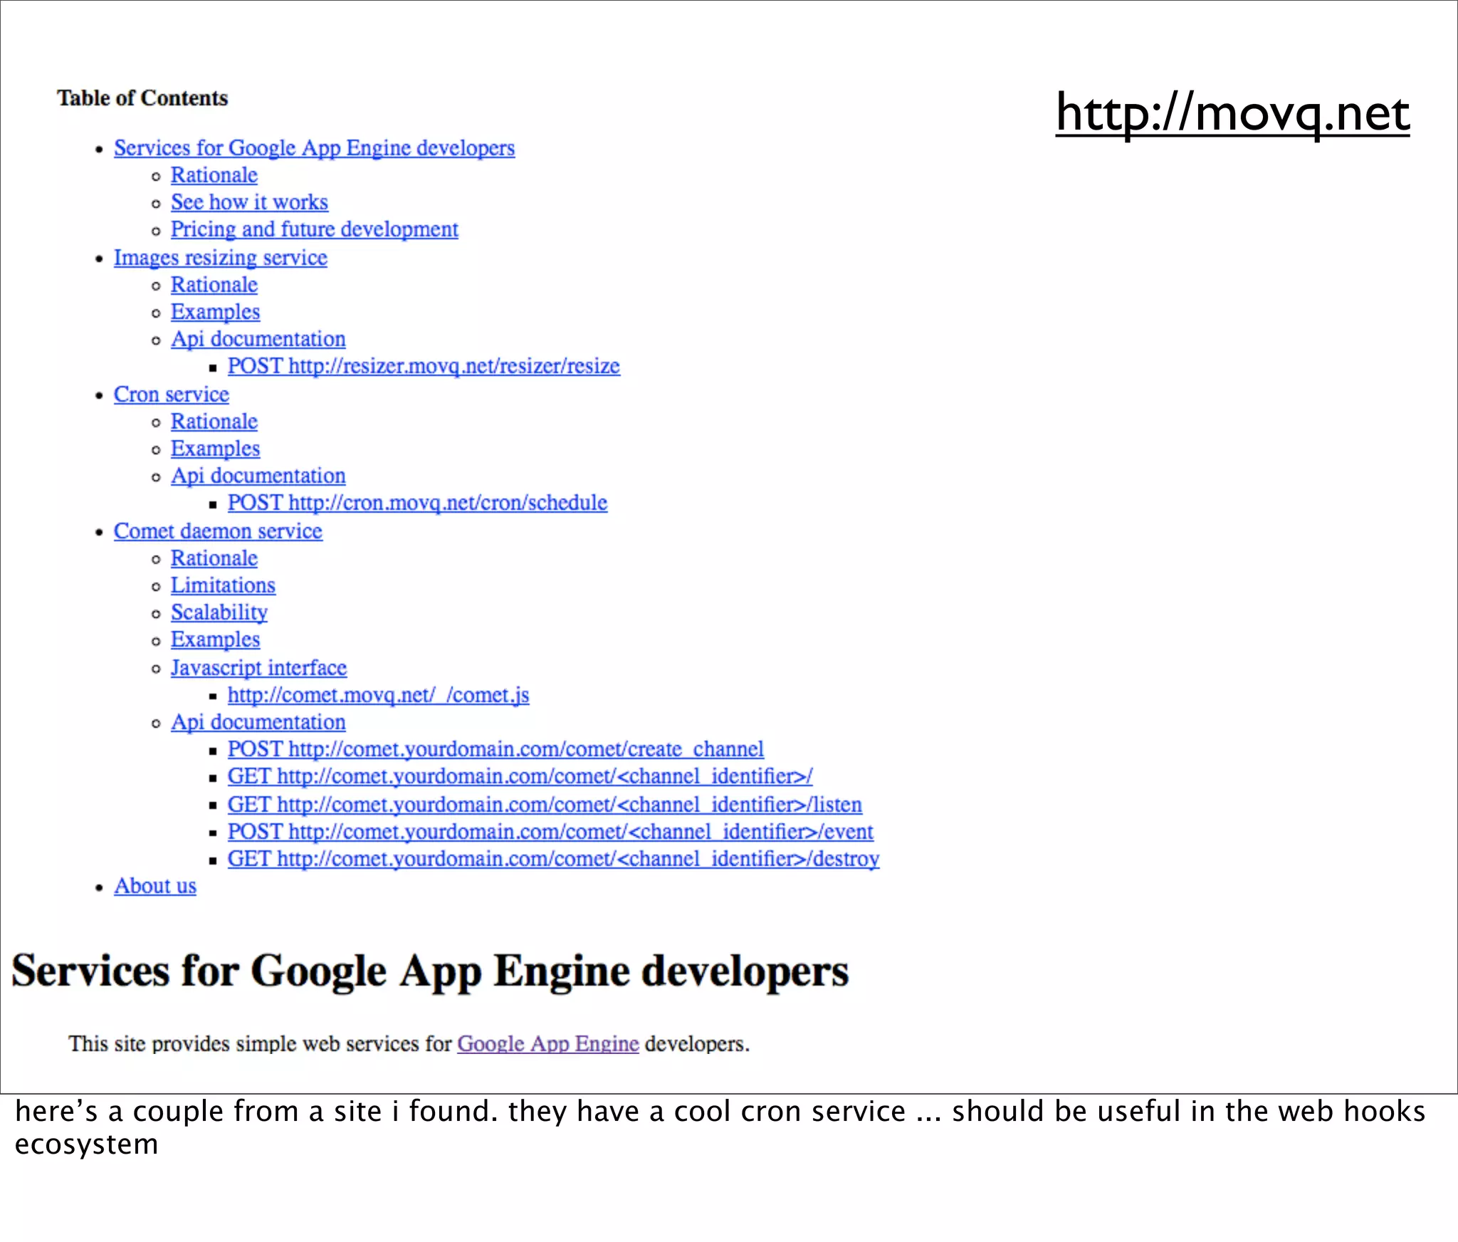Click the 'Javascript interface' link
Image resolution: width=1458 pixels, height=1242 pixels.
258,668
